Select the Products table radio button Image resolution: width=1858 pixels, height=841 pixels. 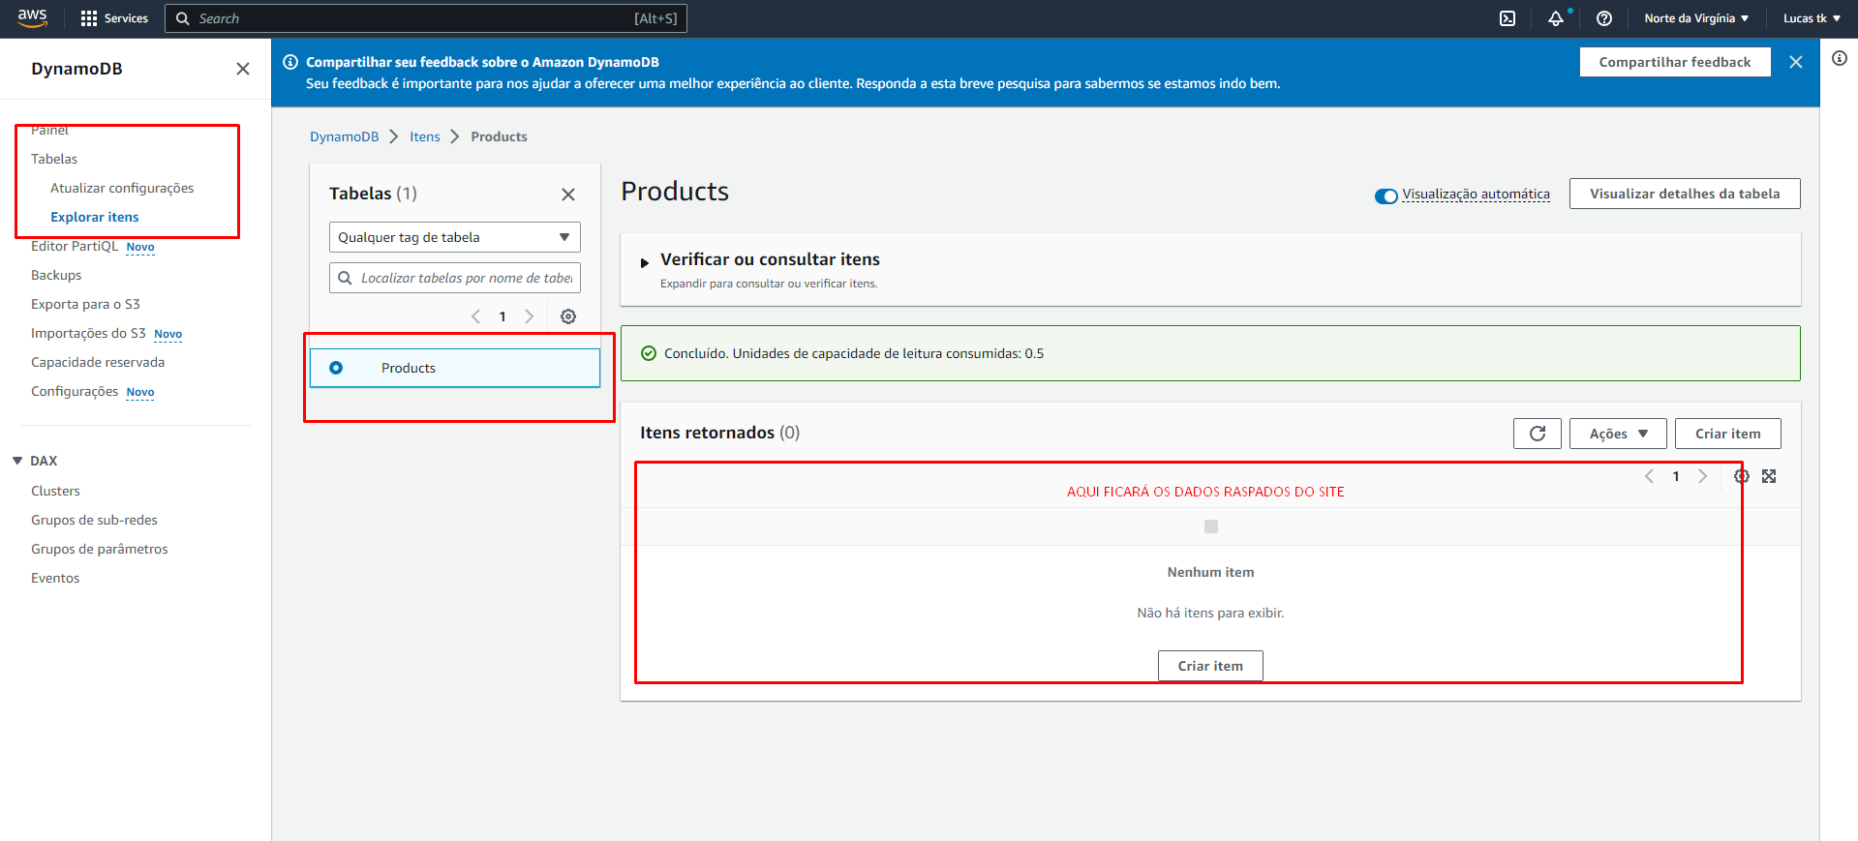[x=336, y=368]
